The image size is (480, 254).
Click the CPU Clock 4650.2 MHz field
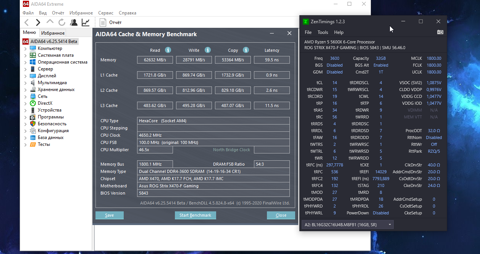point(213,135)
